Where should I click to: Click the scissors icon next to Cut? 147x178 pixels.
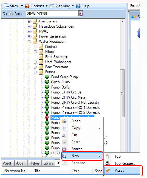tap(64, 135)
